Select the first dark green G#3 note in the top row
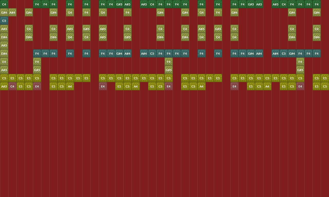Viewport: 329px width, 197px height. (119, 4)
